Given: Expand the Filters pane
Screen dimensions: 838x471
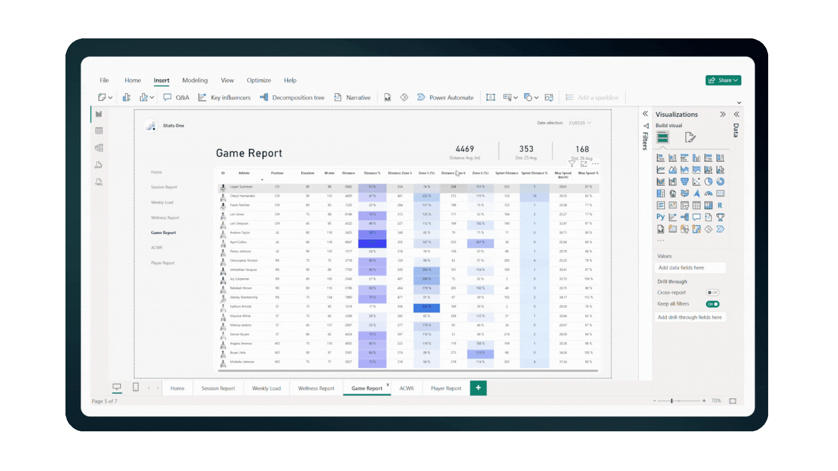Looking at the screenshot, I should pos(645,114).
